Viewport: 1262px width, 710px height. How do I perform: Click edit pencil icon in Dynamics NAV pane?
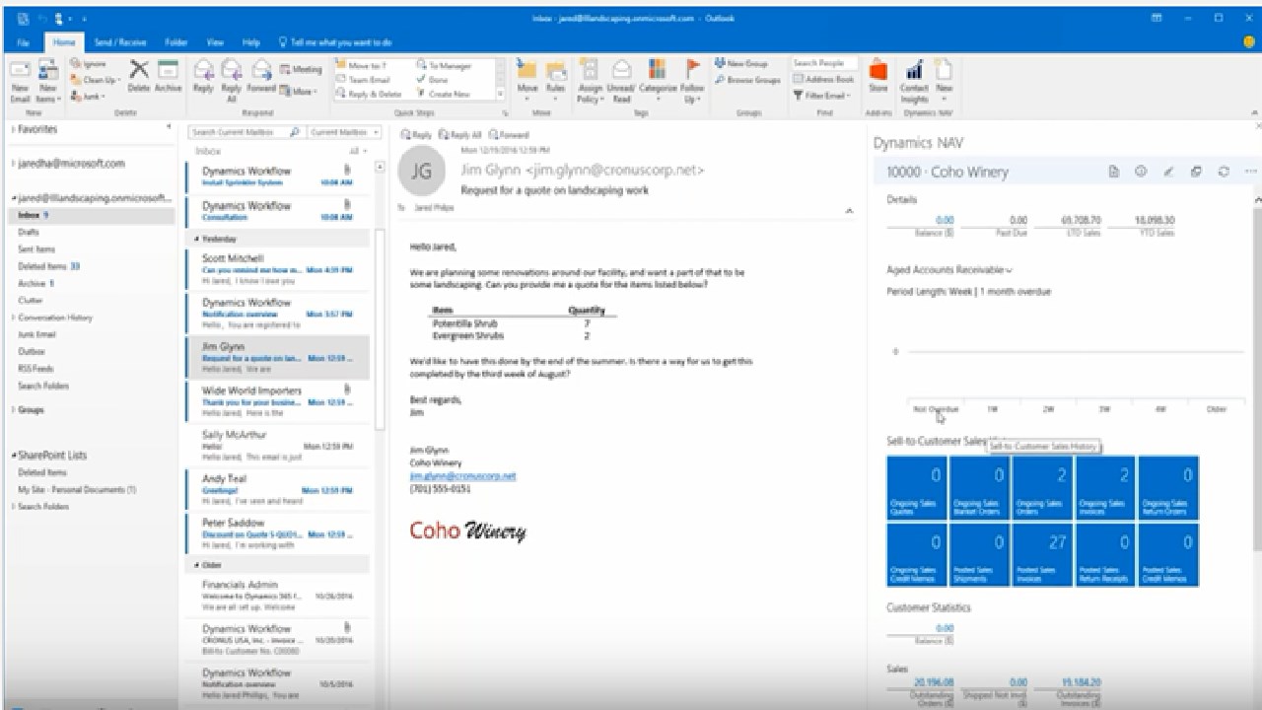click(1168, 172)
